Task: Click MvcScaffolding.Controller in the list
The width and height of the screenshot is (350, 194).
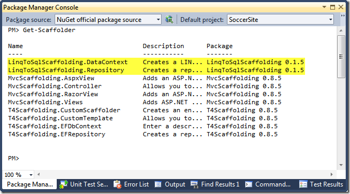Action: [55, 86]
